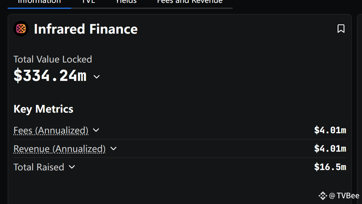The image size is (362, 204).
Task: Expand the Revenue (Annualized) chevron
Action: [x=113, y=149]
